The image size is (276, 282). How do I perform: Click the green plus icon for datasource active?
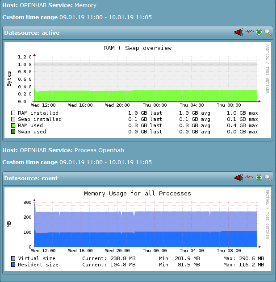pos(259,33)
